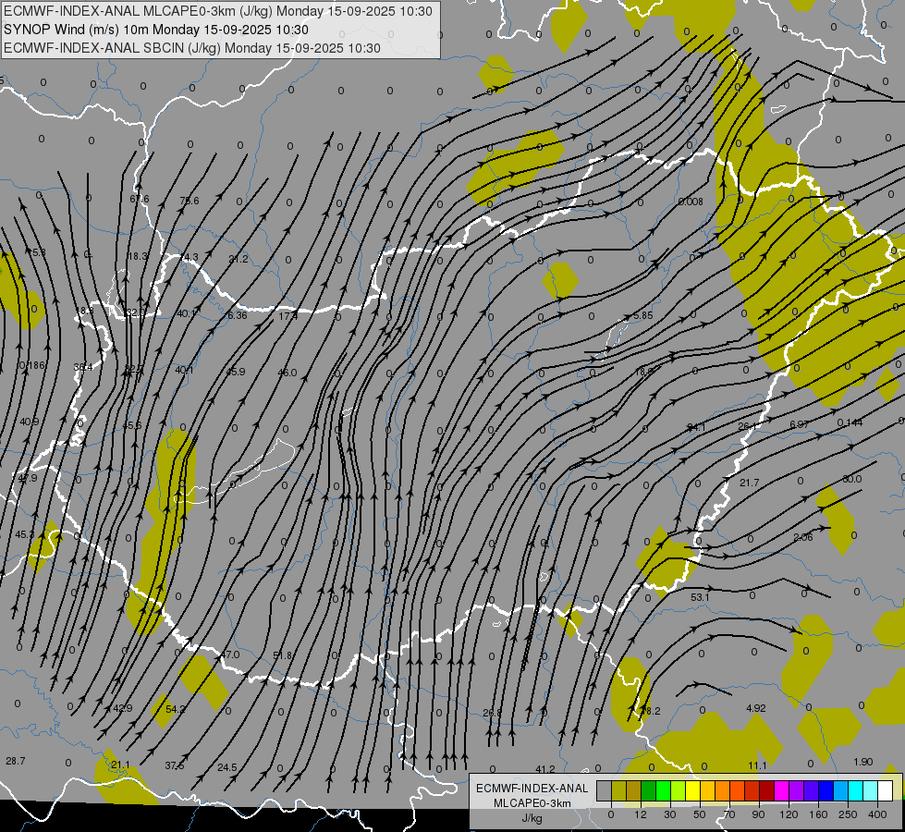Click the map value '1.90'
The height and width of the screenshot is (832, 905).
(x=862, y=762)
